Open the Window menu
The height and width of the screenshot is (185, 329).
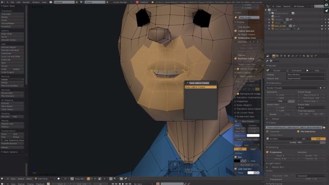click(x=36, y=2)
